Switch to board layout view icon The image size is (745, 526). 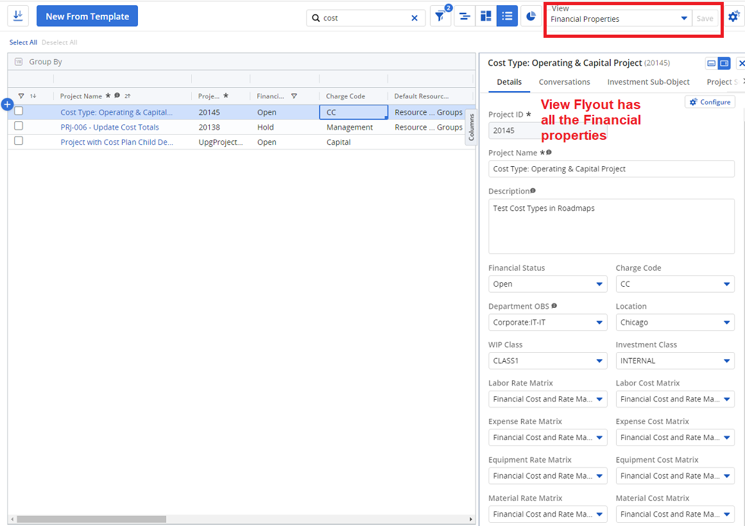(486, 17)
